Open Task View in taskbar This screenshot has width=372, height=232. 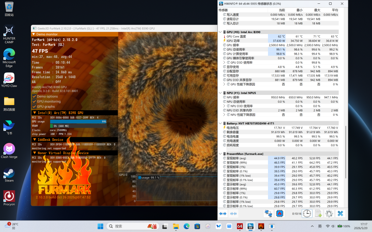(x=165, y=226)
